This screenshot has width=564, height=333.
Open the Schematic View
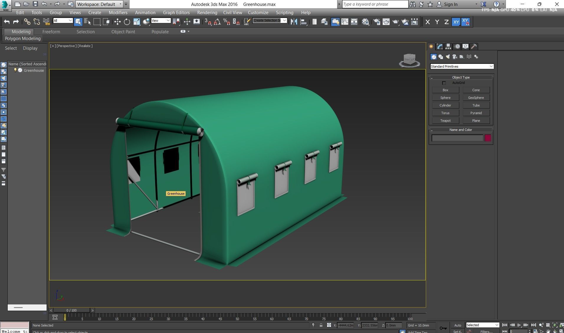tap(354, 22)
